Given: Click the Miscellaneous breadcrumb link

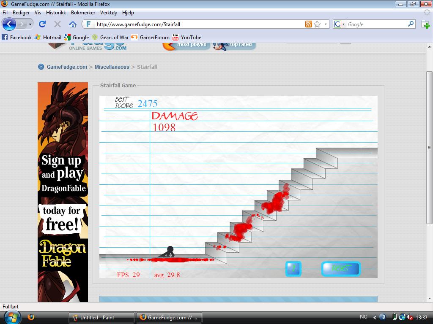Looking at the screenshot, I should [112, 67].
